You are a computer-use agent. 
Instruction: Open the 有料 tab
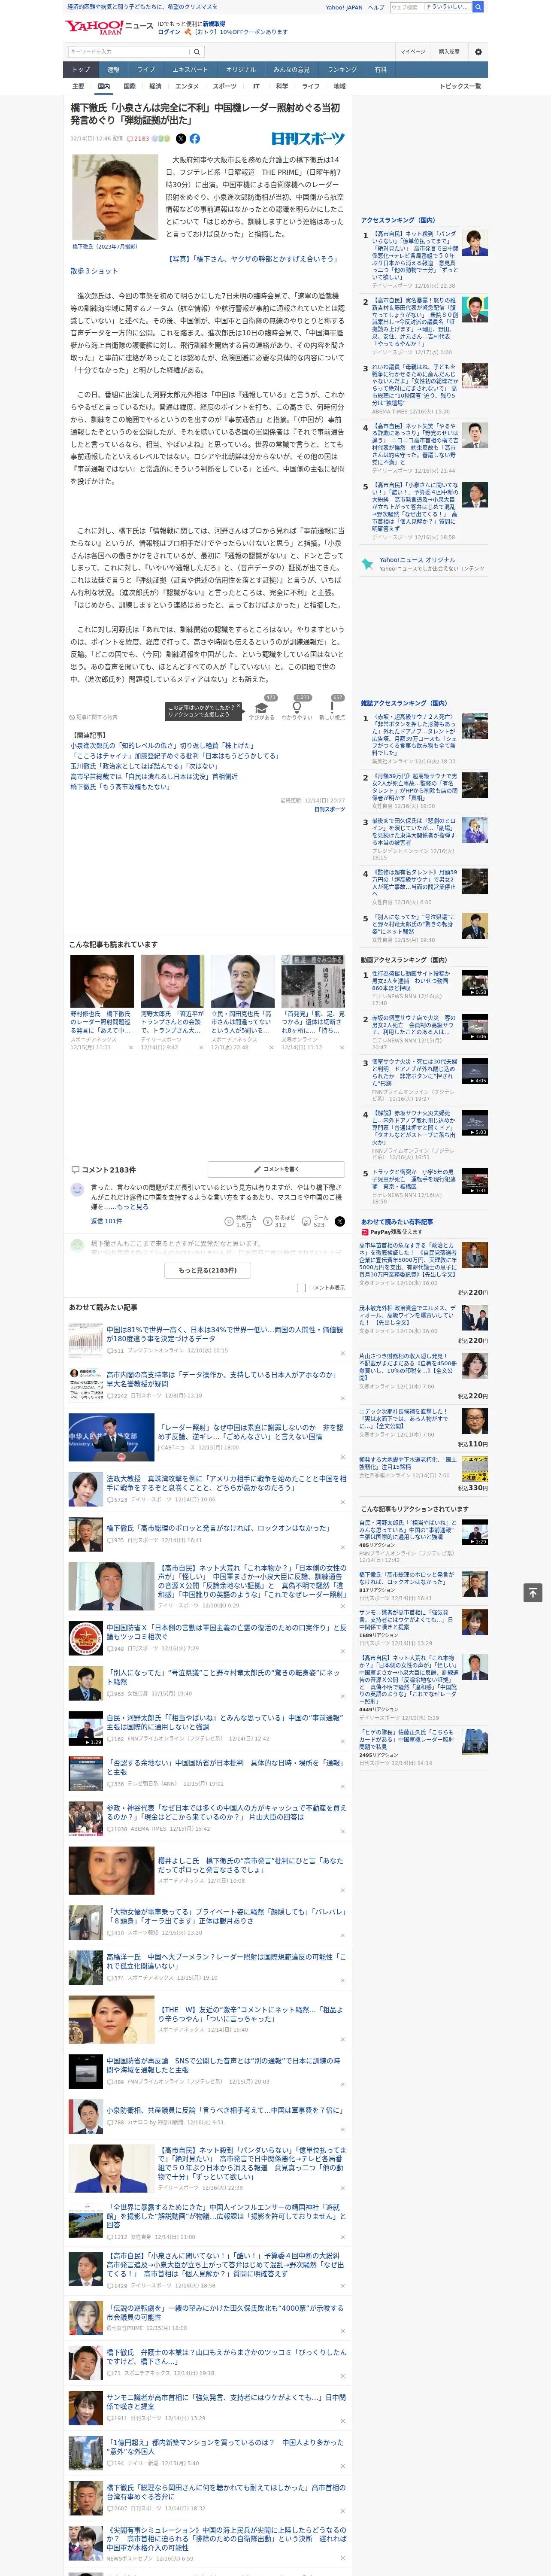click(x=380, y=69)
